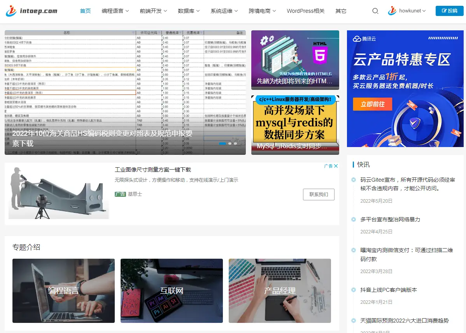Click the MySql与Redis实时同步 article thumbnail

(x=295, y=124)
